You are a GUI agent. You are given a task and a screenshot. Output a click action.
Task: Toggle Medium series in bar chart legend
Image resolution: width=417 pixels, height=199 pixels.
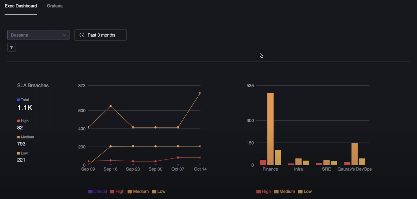285,191
